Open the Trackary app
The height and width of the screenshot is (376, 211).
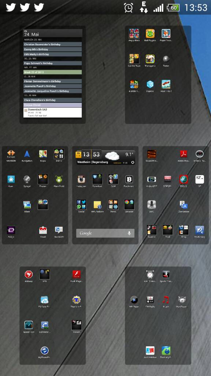point(166,351)
